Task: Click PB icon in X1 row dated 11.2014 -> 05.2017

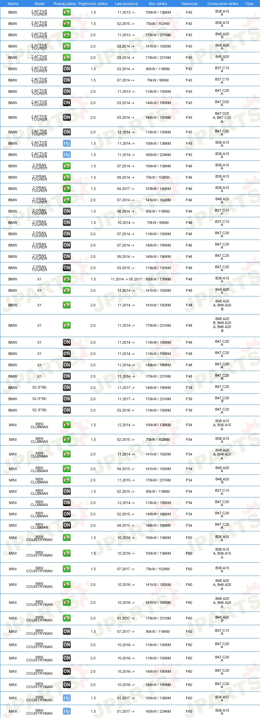Action: [x=67, y=279]
